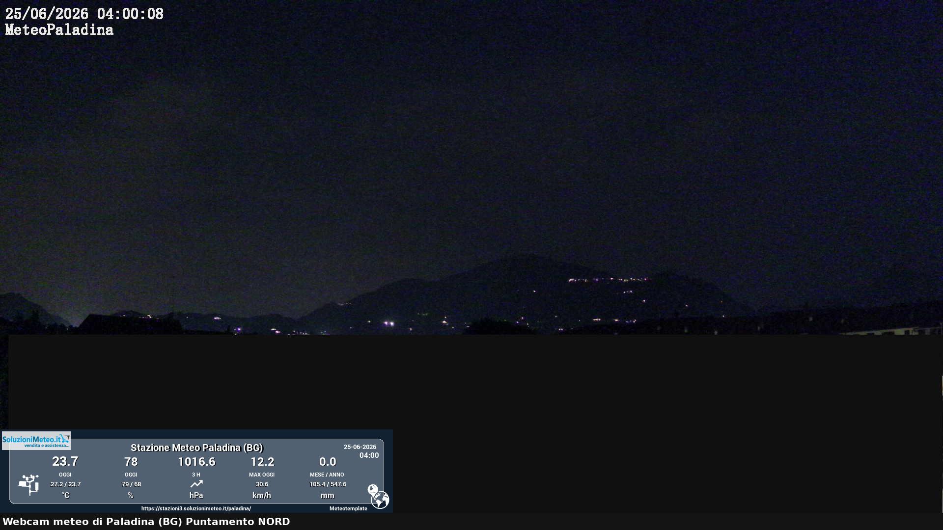
Task: Click the wind speed value 12.2
Action: 262,462
